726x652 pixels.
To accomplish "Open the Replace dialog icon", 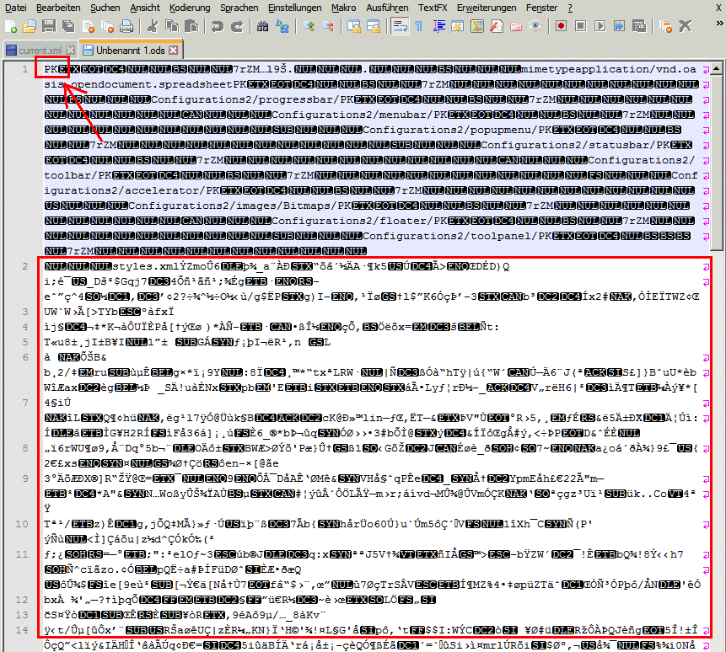I will click(282, 26).
